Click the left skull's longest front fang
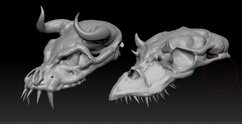Image resolution: width=242 pixels, height=124 pixels. point(50,100)
